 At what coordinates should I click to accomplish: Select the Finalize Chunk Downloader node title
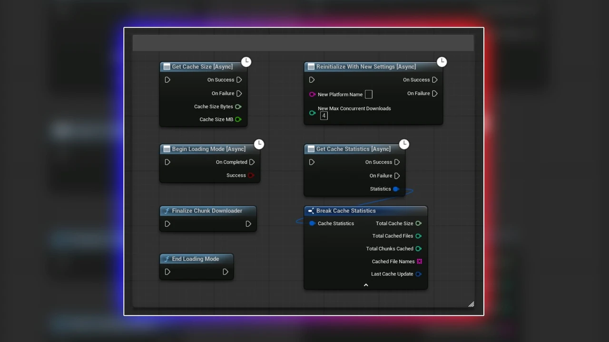207,211
